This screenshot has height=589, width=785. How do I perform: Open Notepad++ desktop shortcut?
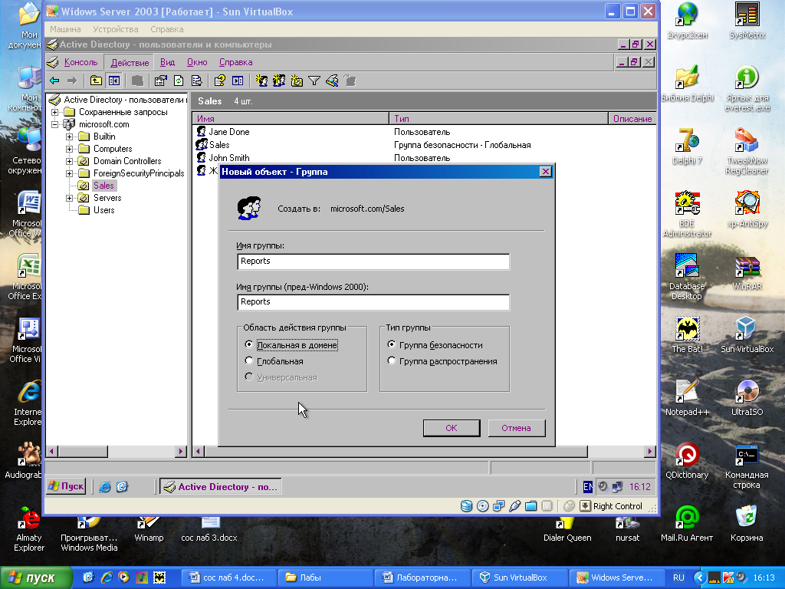pos(686,397)
